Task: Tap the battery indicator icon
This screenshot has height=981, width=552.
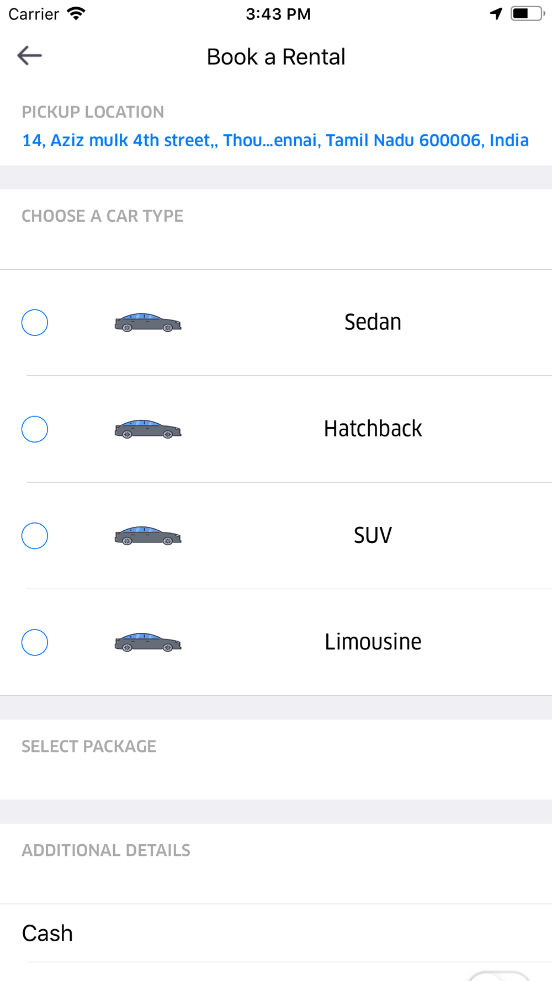Action: click(528, 14)
